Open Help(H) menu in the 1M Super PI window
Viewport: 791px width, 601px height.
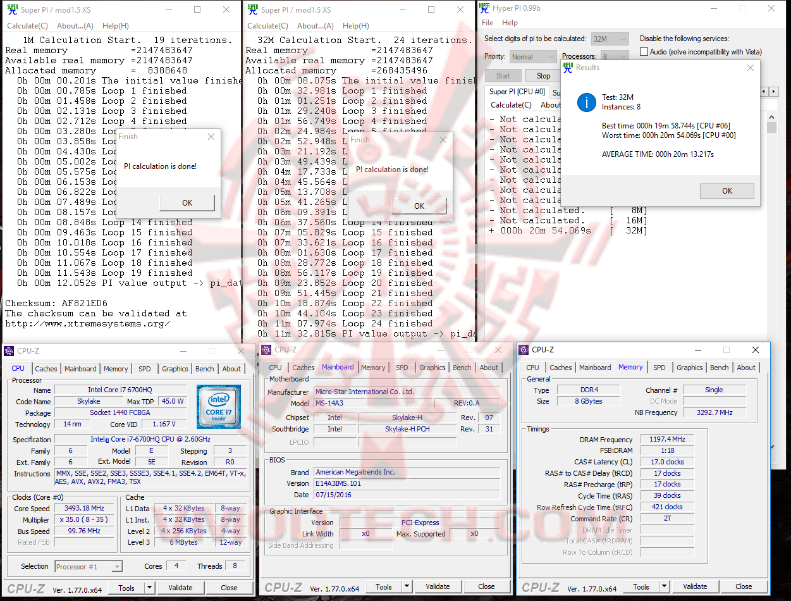coord(116,26)
